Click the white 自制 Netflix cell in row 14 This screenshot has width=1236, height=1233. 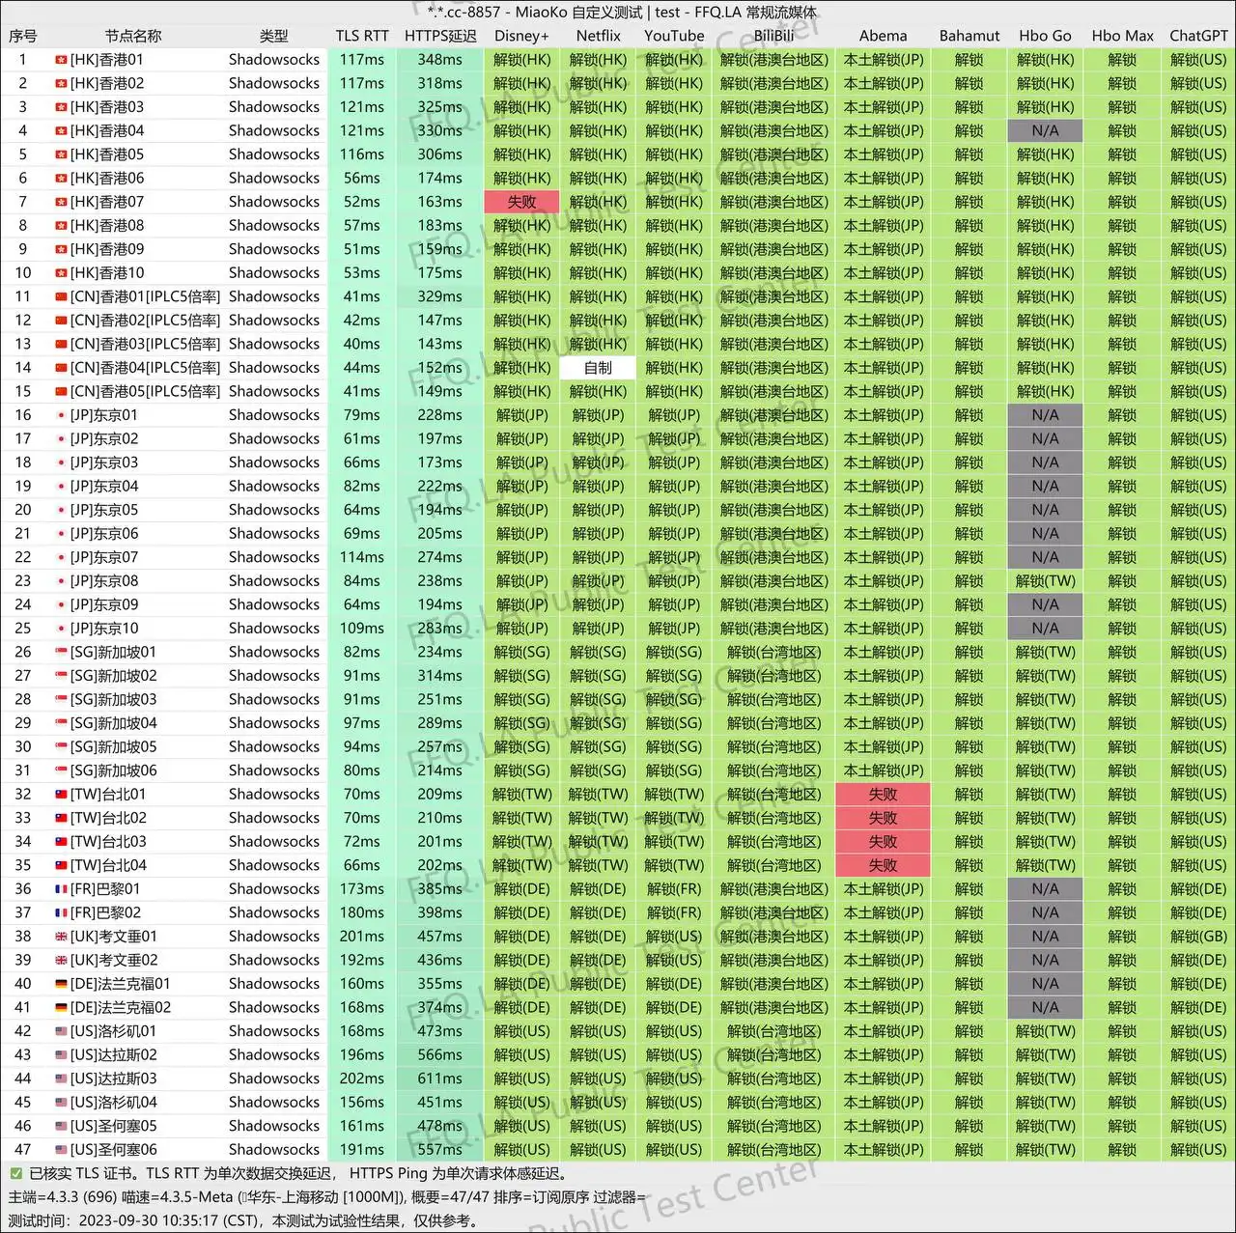coord(599,368)
